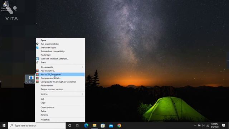Launch Microsoft Edge from taskbar

(x=86, y=125)
